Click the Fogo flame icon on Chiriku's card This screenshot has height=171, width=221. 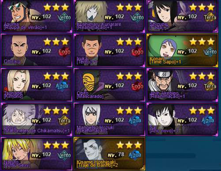(x=64, y=52)
